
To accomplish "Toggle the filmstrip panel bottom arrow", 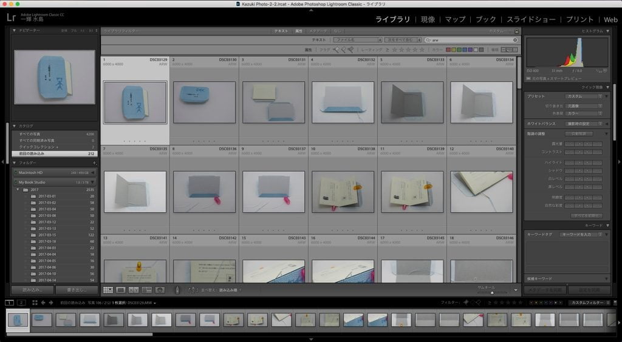I will click(x=311, y=339).
